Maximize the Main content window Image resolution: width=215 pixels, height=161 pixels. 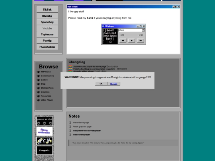tap(176, 7)
